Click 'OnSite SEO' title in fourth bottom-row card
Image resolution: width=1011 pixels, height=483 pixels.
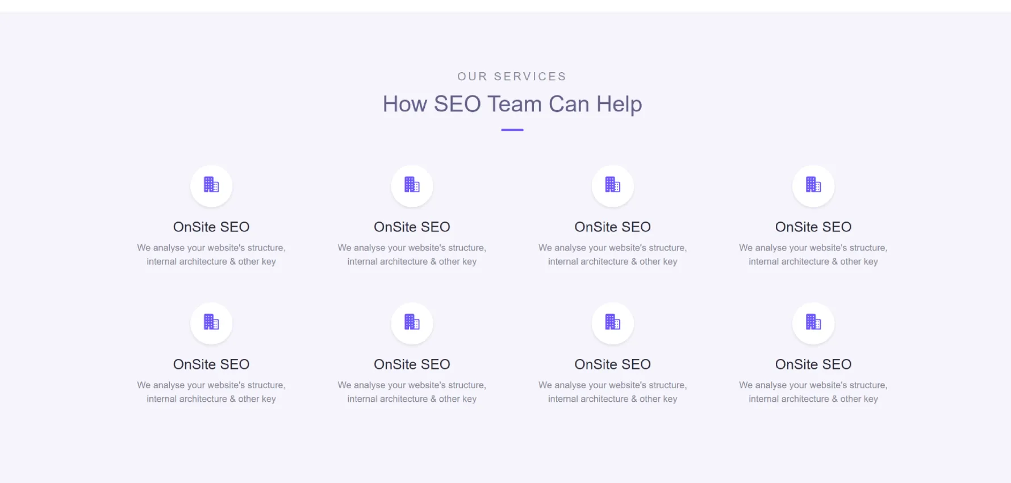pos(813,364)
